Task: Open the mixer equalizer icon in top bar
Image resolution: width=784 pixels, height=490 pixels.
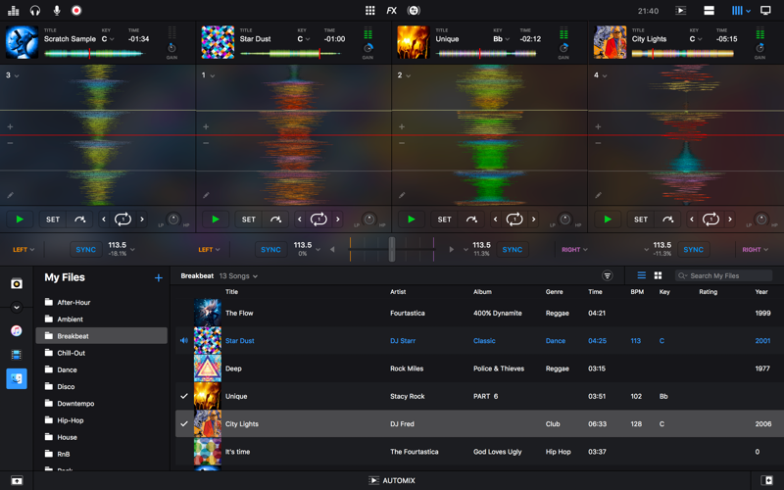Action: pos(14,11)
